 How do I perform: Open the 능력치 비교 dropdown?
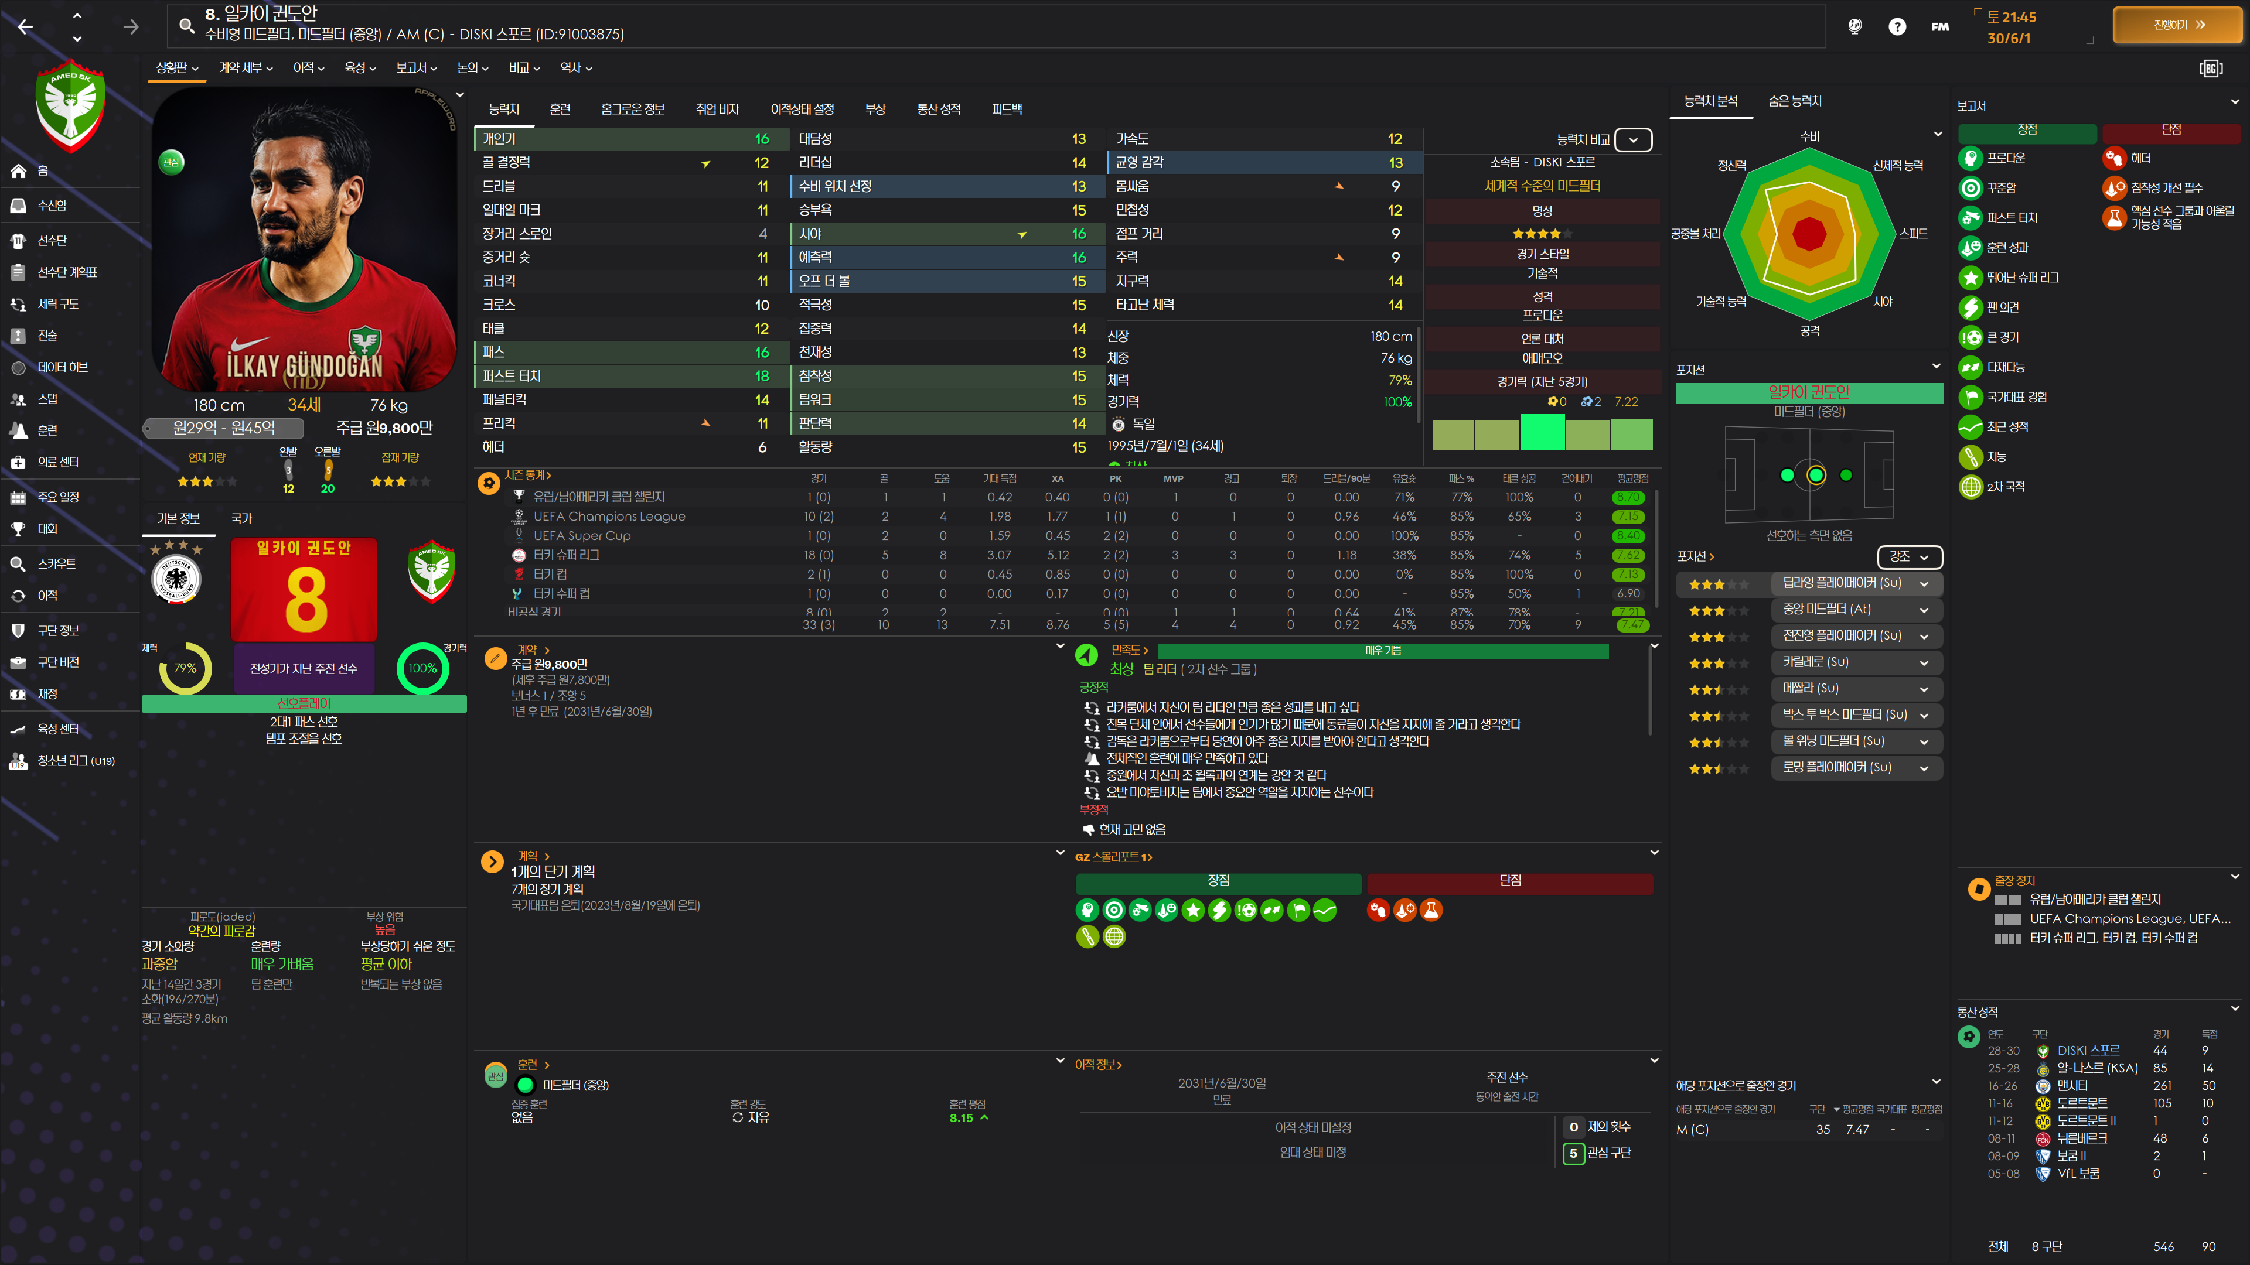pos(1632,140)
